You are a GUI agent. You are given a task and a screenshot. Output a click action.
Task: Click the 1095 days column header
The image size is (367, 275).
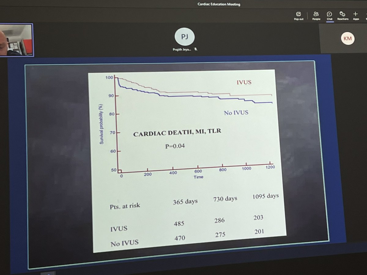[x=265, y=196]
